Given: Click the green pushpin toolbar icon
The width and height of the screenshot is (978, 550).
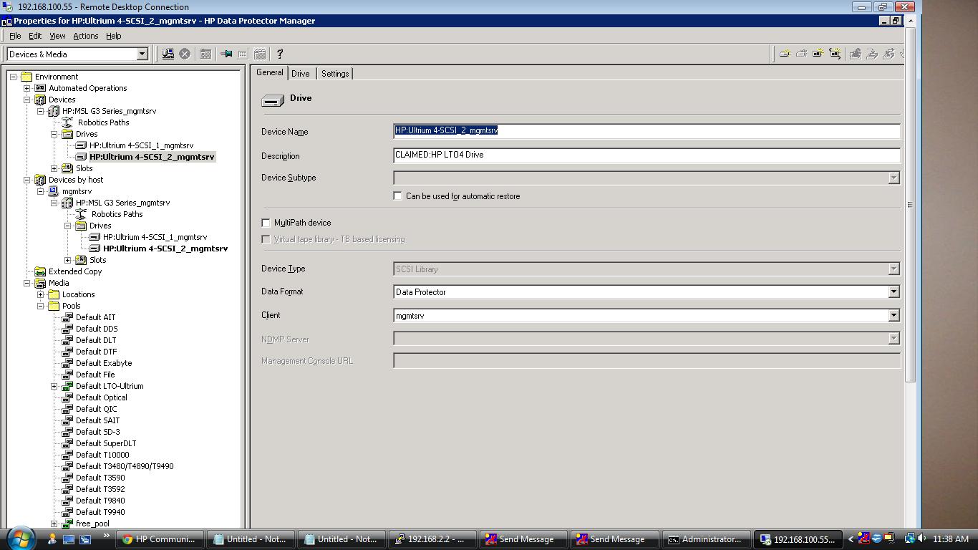Looking at the screenshot, I should pos(226,54).
